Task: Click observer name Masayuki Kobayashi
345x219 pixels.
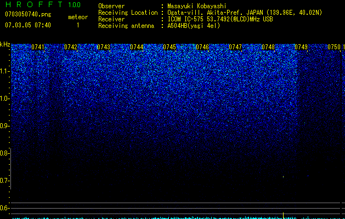Action: pos(197,6)
